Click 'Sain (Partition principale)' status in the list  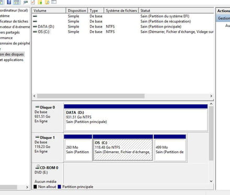coord(161,27)
